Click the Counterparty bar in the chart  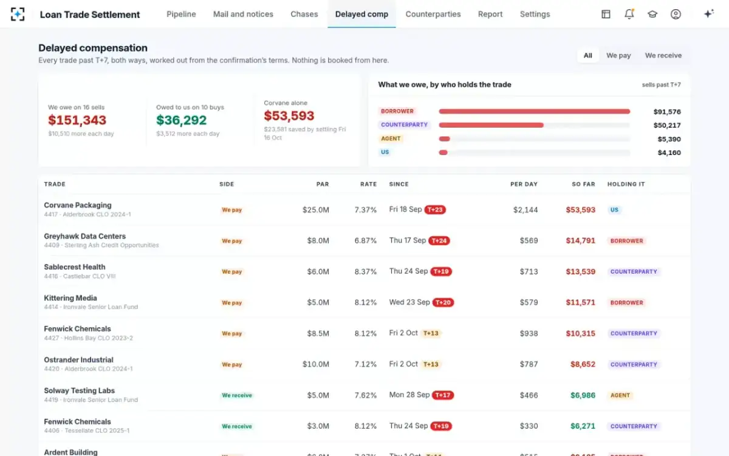tap(491, 125)
